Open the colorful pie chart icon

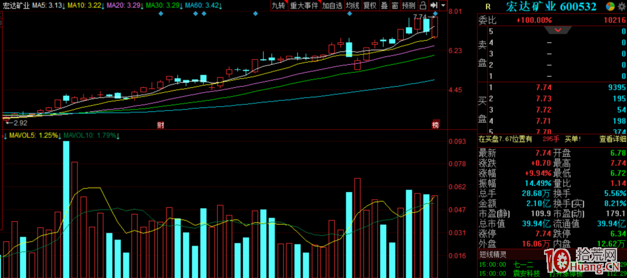(610, 6)
